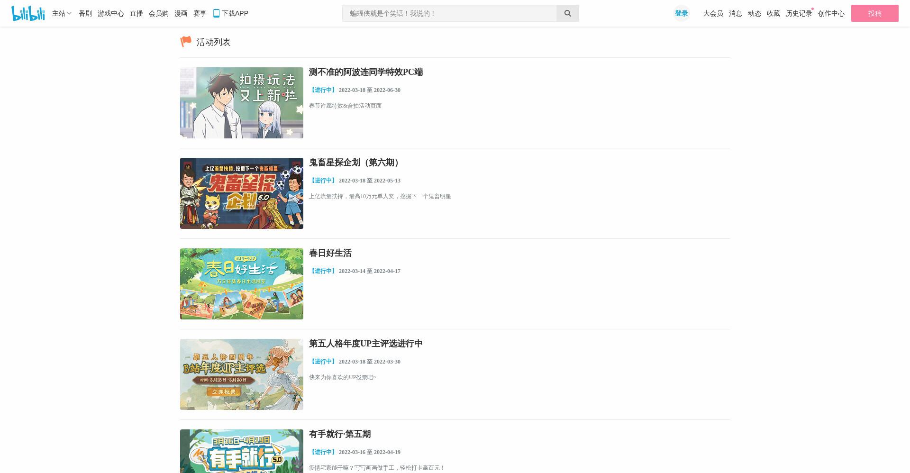Open 收藏 favorites
Viewport: 910px width, 473px height.
[773, 13]
